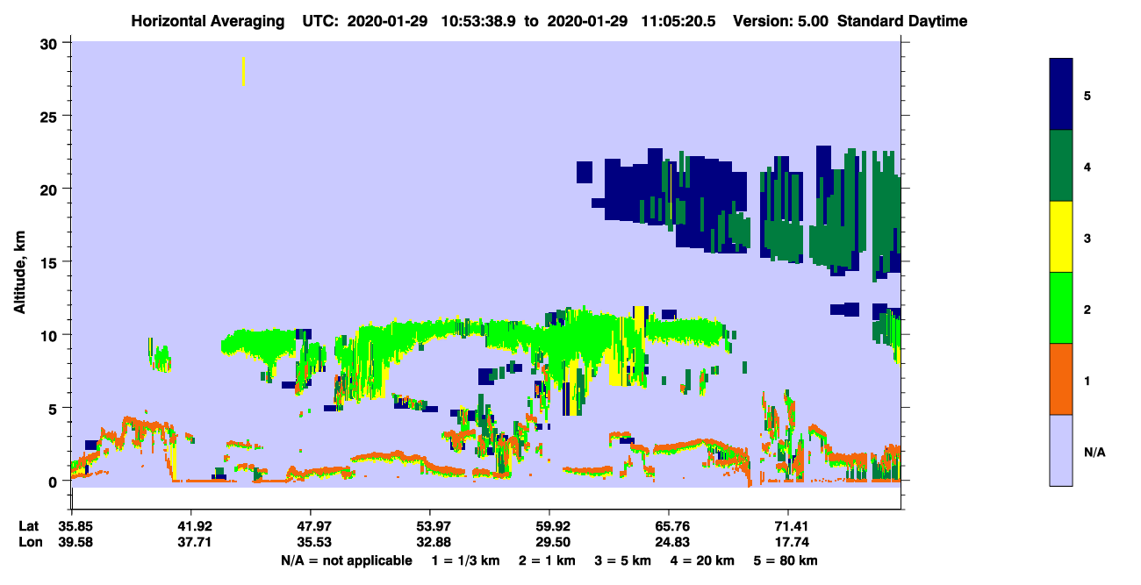Image resolution: width=1141 pixels, height=585 pixels.
Task: Click the yellow vertical streak near 28 km altitude
Action: tap(243, 71)
